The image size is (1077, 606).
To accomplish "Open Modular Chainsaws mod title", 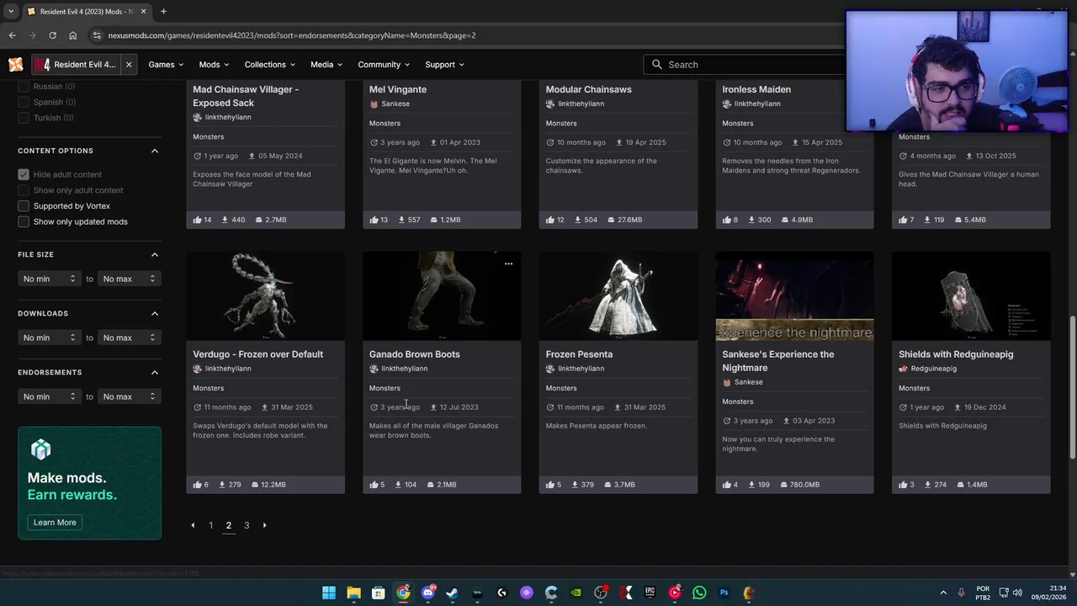I will (588, 89).
